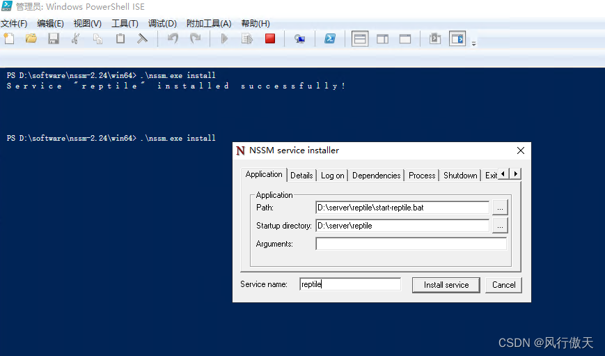Image resolution: width=605 pixels, height=356 pixels.
Task: Click the Service name input field
Action: pyautogui.click(x=350, y=284)
